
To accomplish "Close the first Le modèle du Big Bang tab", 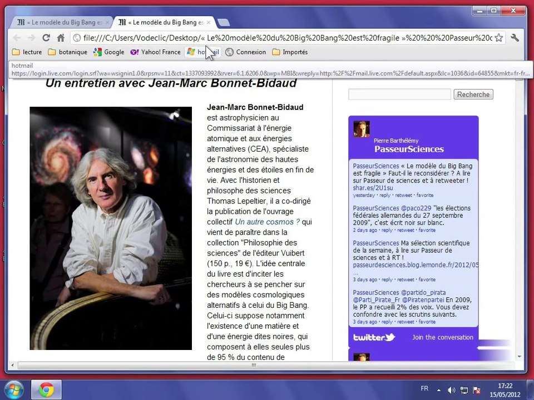I will click(107, 22).
